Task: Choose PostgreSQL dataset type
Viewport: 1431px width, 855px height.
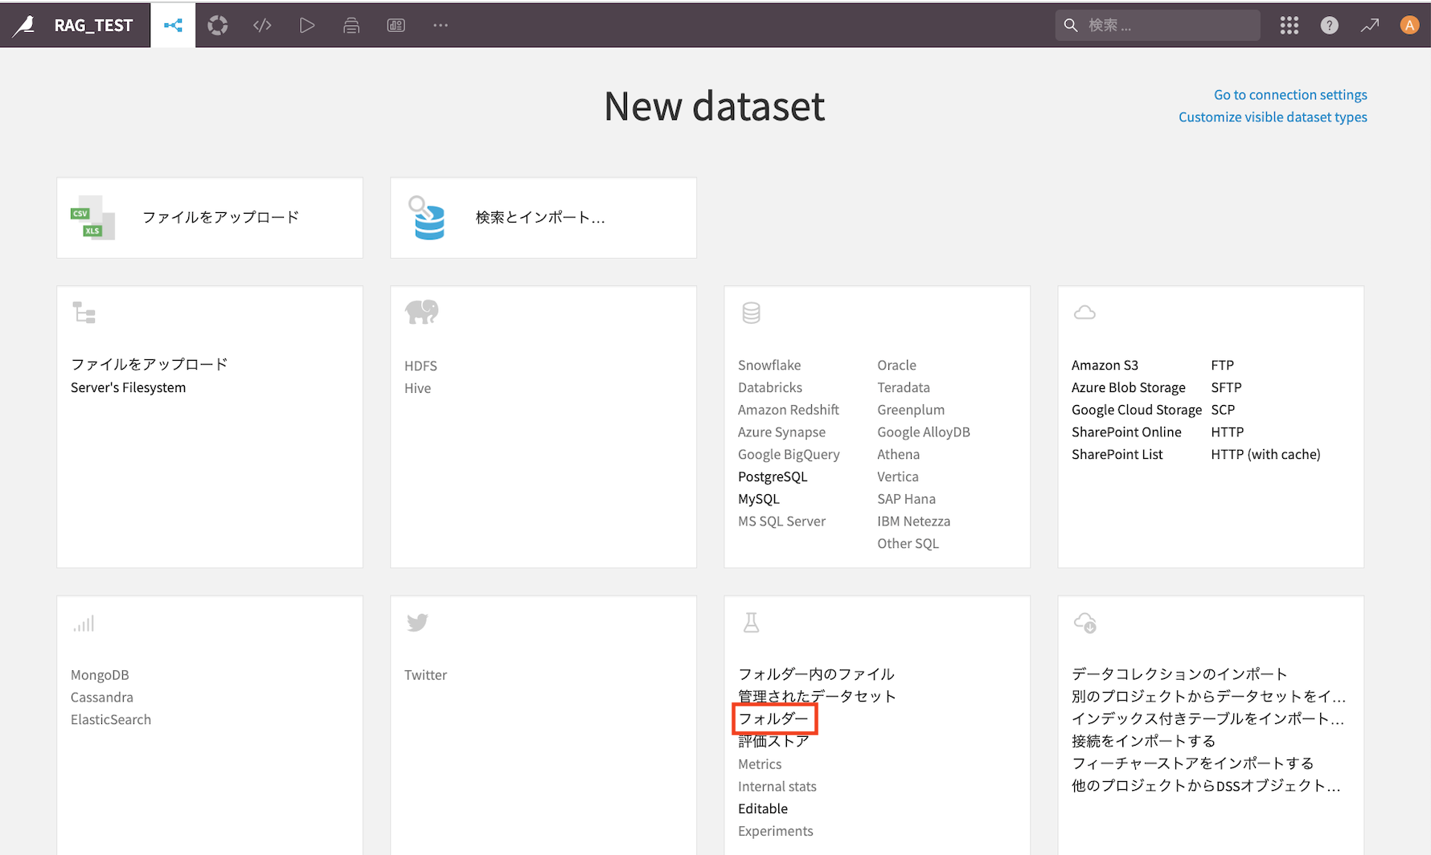Action: pos(773,477)
